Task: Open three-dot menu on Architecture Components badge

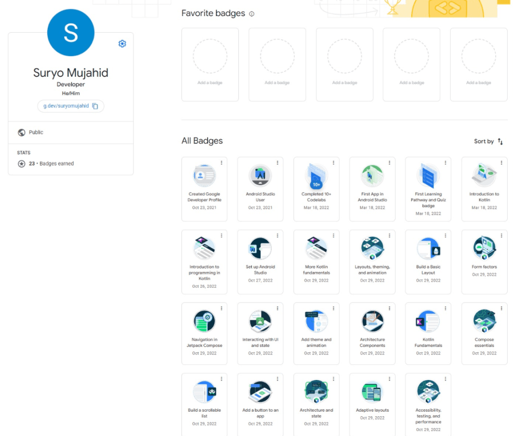Action: point(389,308)
